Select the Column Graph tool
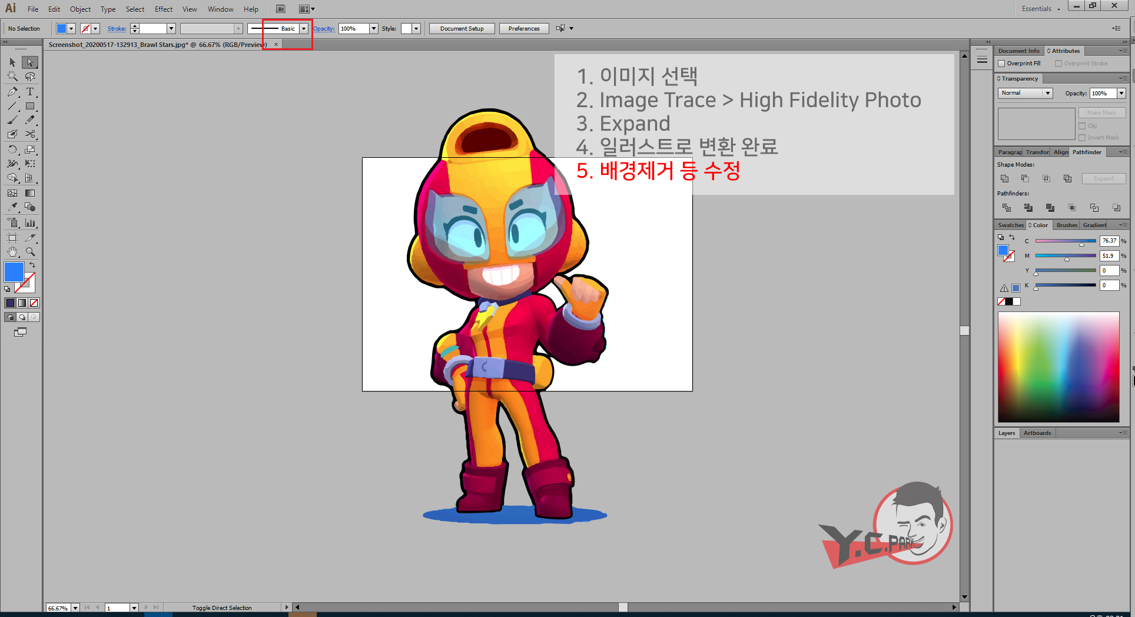Image resolution: width=1135 pixels, height=617 pixels. [x=30, y=223]
